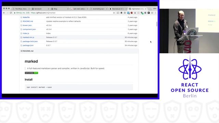
Task: Click the '30 minutes ago' timestamp for package-lock.json
Action: click(131, 41)
